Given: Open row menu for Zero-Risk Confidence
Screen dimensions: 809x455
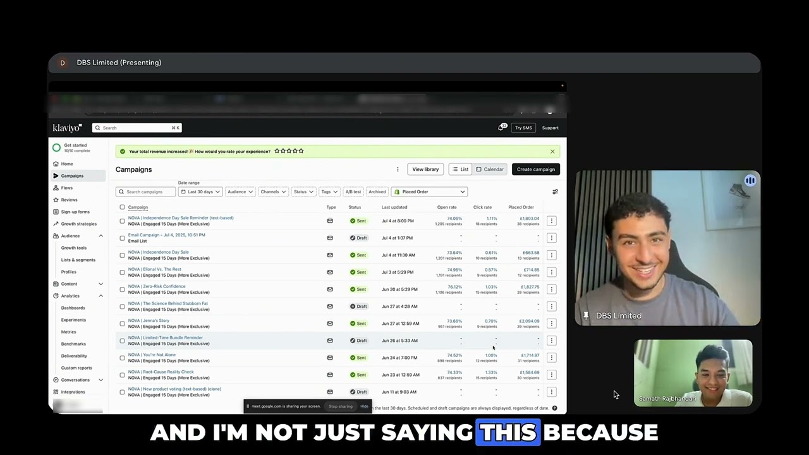Looking at the screenshot, I should 551,289.
